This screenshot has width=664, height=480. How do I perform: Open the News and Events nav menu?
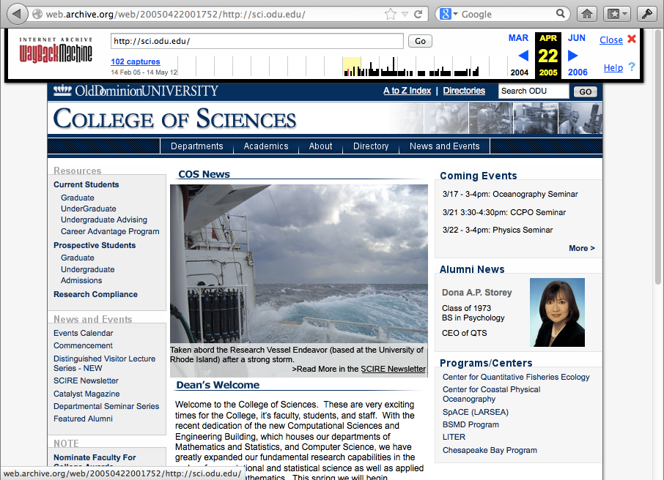click(x=445, y=146)
